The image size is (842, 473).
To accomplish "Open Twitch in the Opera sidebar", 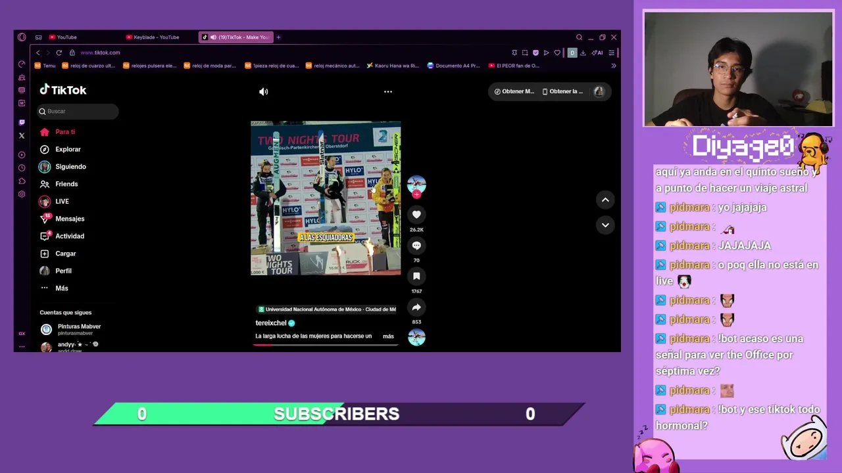I will click(x=22, y=122).
